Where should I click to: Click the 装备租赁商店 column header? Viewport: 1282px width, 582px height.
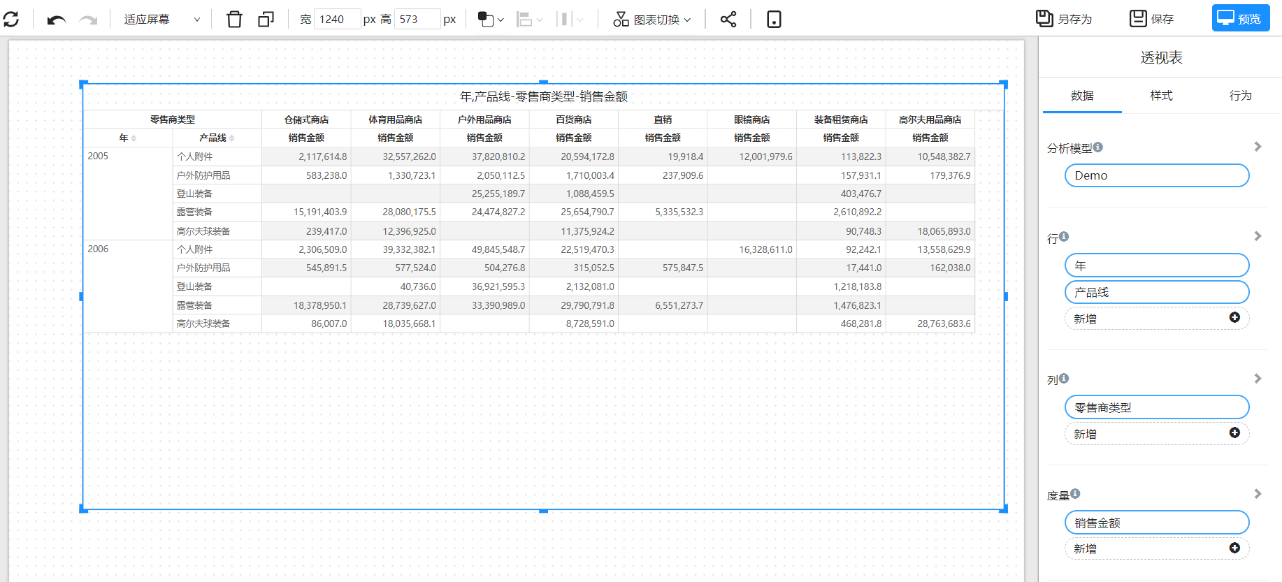pyautogui.click(x=841, y=119)
